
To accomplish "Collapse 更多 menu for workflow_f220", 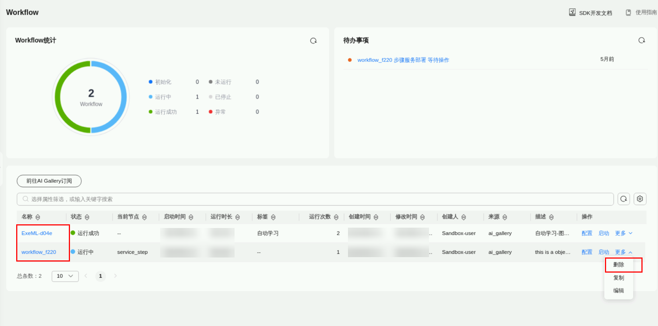I will [624, 252].
